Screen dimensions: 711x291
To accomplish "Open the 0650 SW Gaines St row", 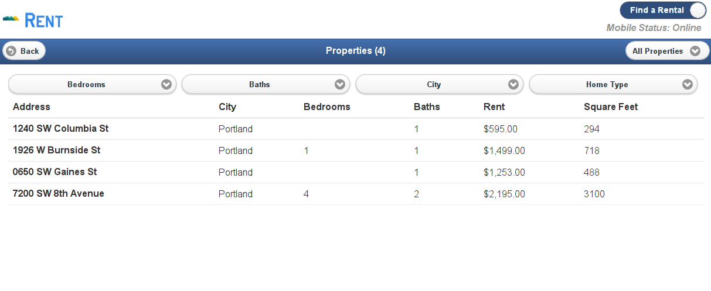I will click(x=356, y=172).
